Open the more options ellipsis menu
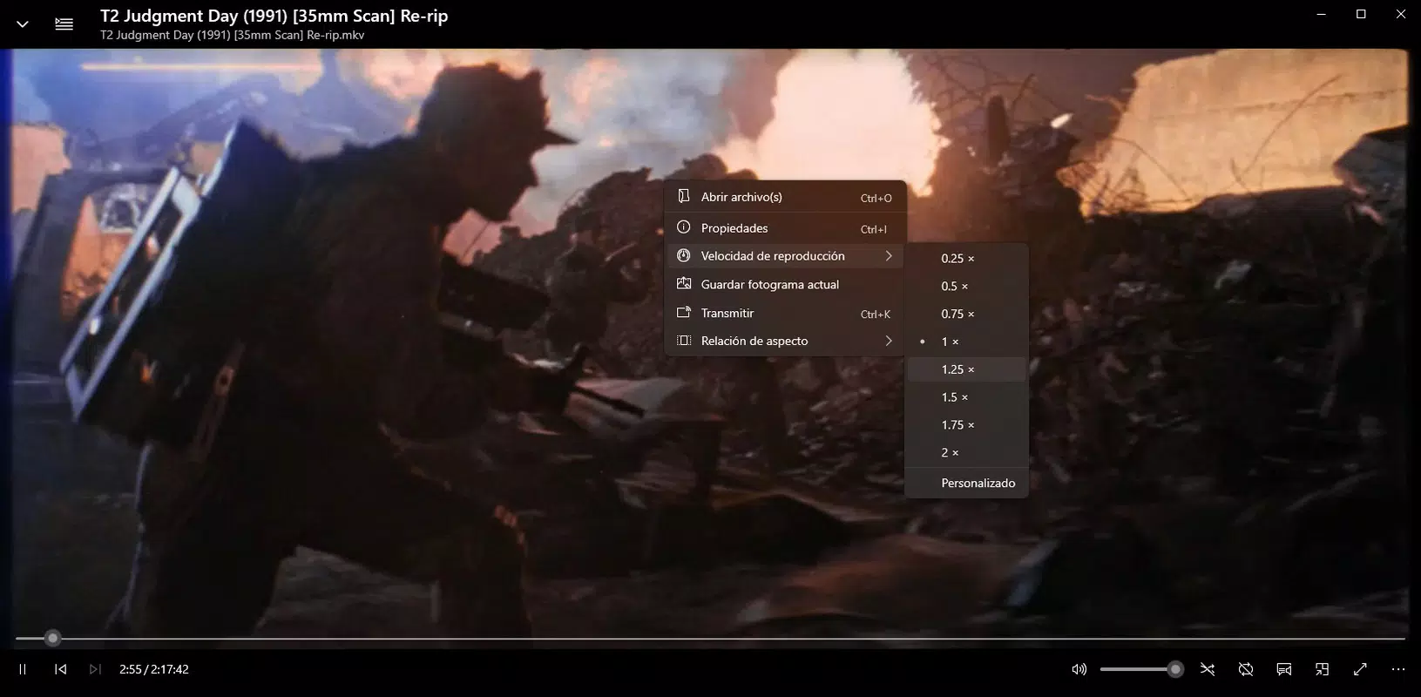The width and height of the screenshot is (1421, 697). [x=1398, y=669]
